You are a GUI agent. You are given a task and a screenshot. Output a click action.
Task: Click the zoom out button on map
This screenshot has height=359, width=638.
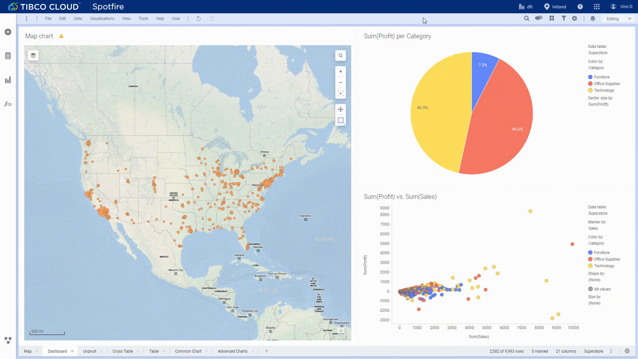point(341,82)
